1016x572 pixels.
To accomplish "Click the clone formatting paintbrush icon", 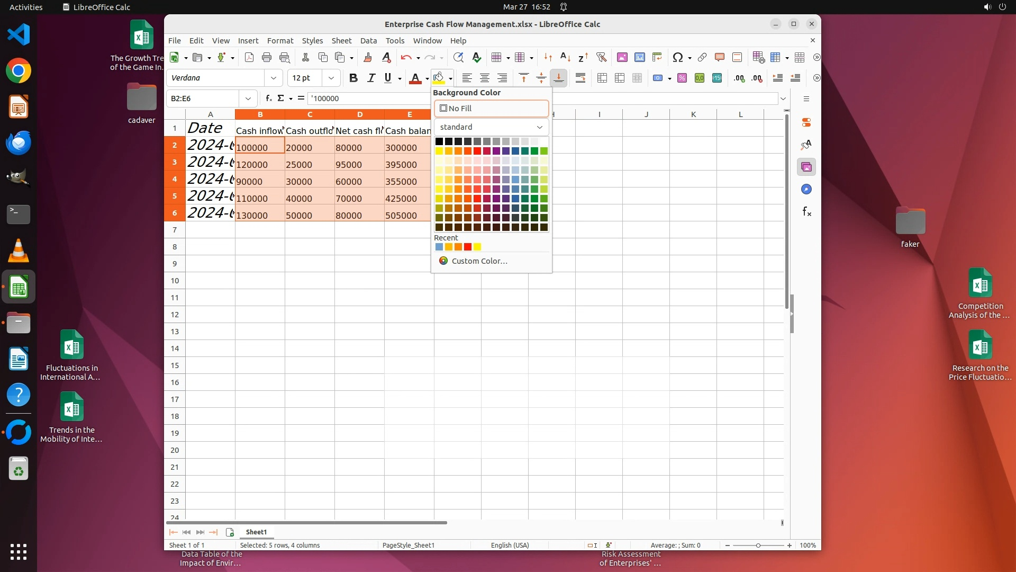I will (368, 57).
